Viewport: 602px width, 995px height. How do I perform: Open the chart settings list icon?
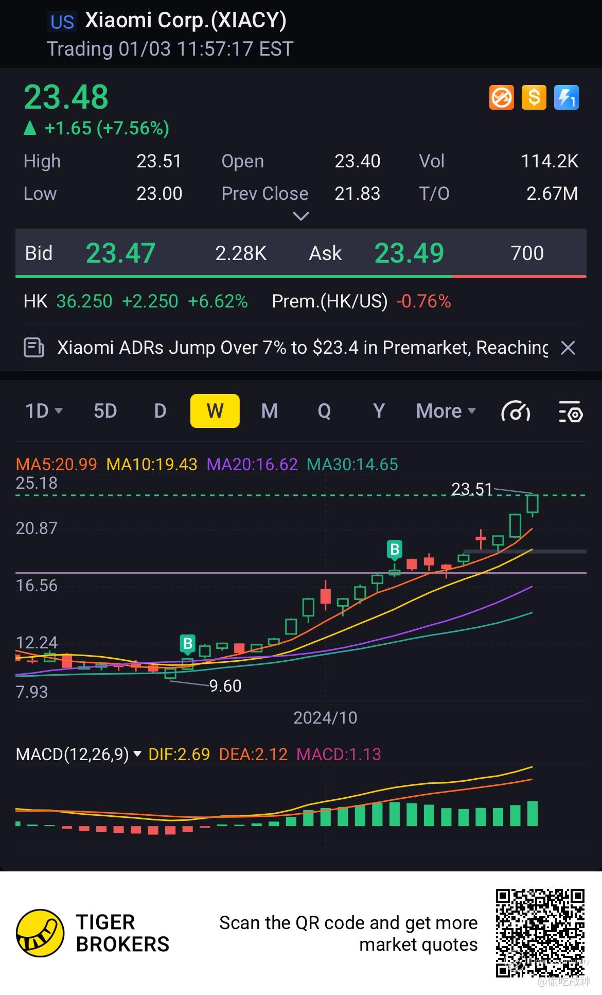click(x=571, y=411)
